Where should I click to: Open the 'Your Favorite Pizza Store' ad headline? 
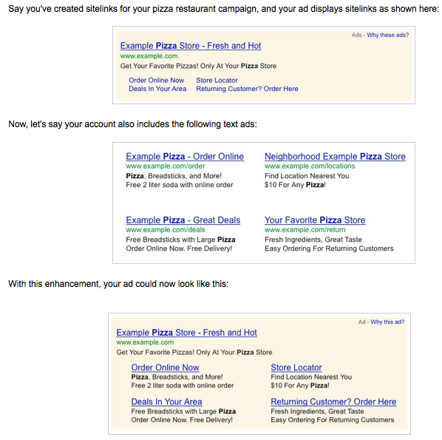point(315,220)
